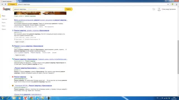Image resolution: width=179 pixels, height=100 pixels.
Task: Click the yellow Яндекс badge in address bar
Action: click(12, 4)
